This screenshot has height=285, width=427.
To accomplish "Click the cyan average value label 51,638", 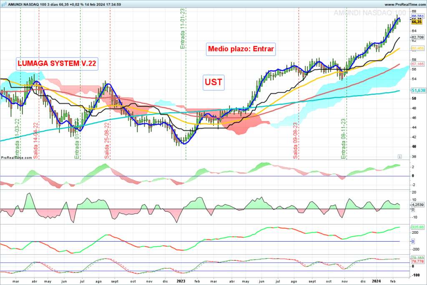I will 418,91.
